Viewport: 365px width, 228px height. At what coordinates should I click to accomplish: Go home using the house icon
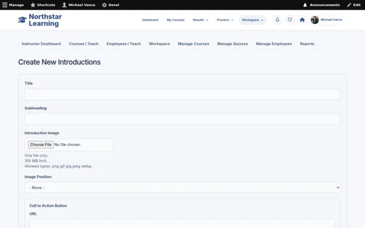tap(302, 20)
